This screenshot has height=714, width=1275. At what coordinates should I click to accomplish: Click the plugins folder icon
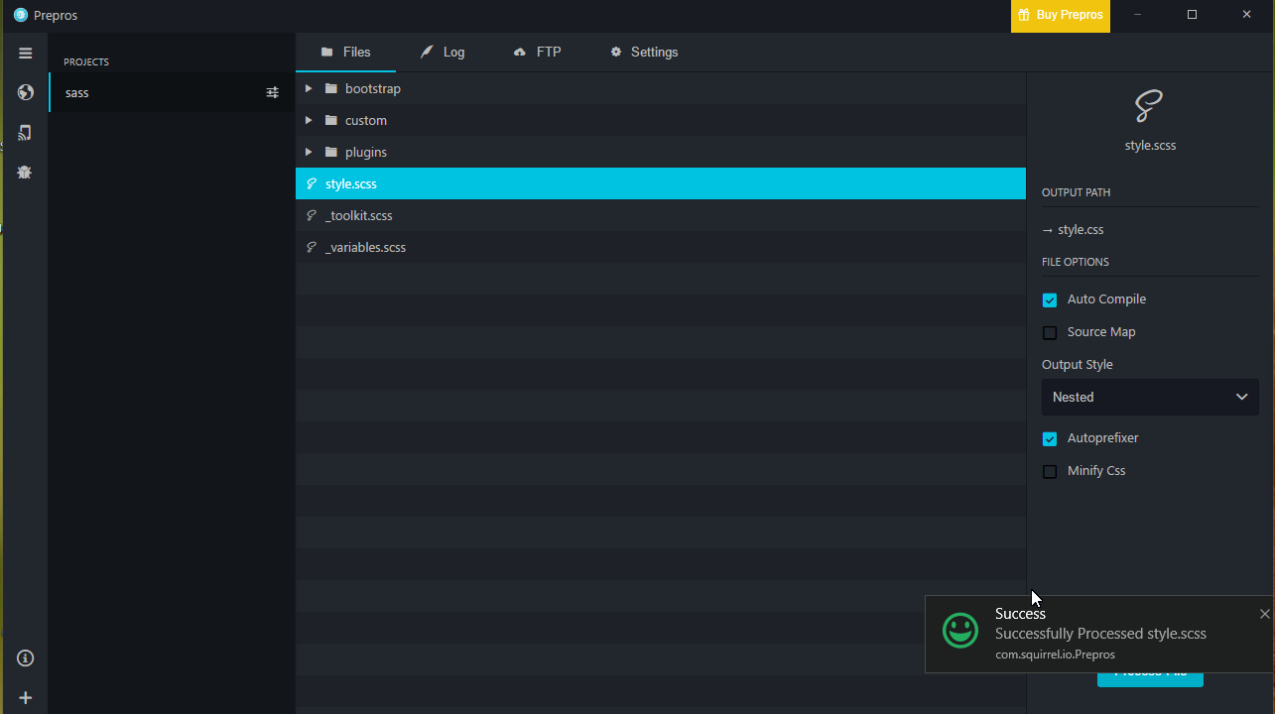coord(331,152)
